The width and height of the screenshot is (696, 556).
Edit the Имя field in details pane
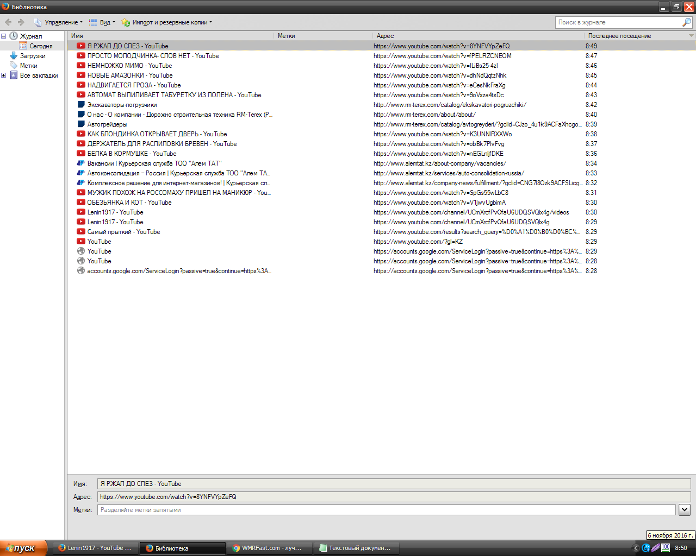coord(394,484)
